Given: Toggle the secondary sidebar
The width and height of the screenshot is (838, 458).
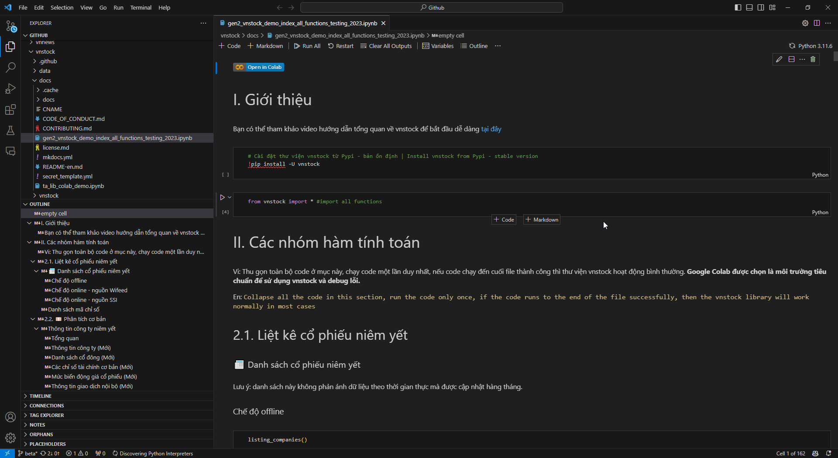Looking at the screenshot, I should (760, 7).
